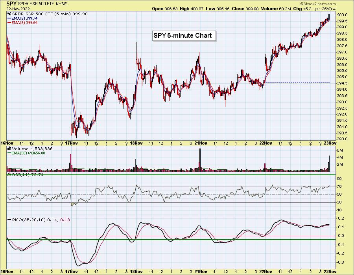Click the SPY 5-minute Chart annotation box
The height and width of the screenshot is (275, 354).
pyautogui.click(x=184, y=36)
